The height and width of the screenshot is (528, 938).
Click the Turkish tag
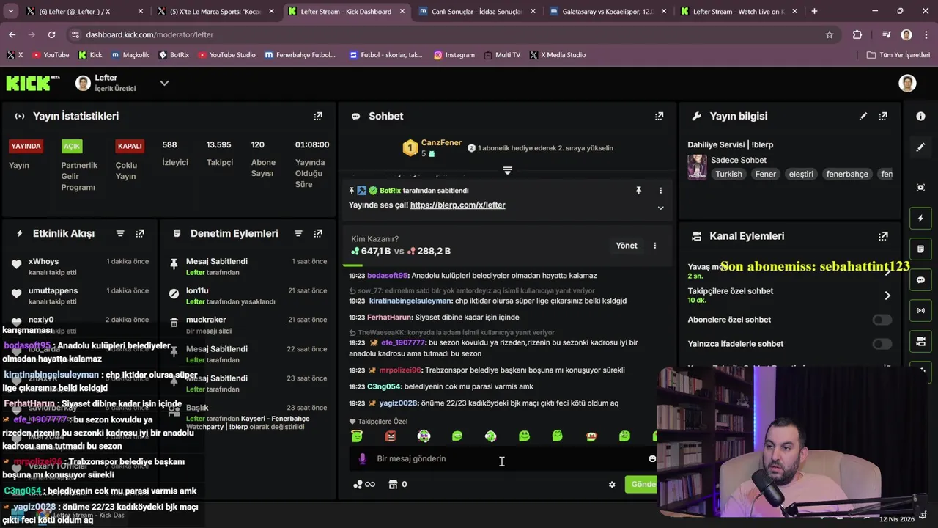coord(728,174)
